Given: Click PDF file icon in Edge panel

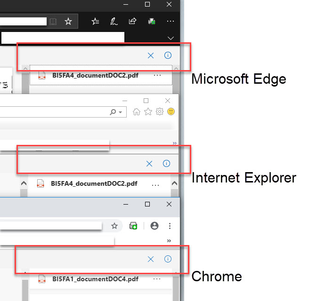Looking at the screenshot, I should coord(42,75).
